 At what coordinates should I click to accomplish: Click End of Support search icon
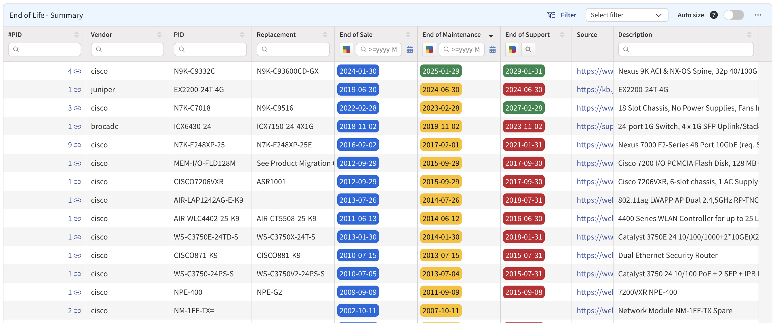[528, 50]
